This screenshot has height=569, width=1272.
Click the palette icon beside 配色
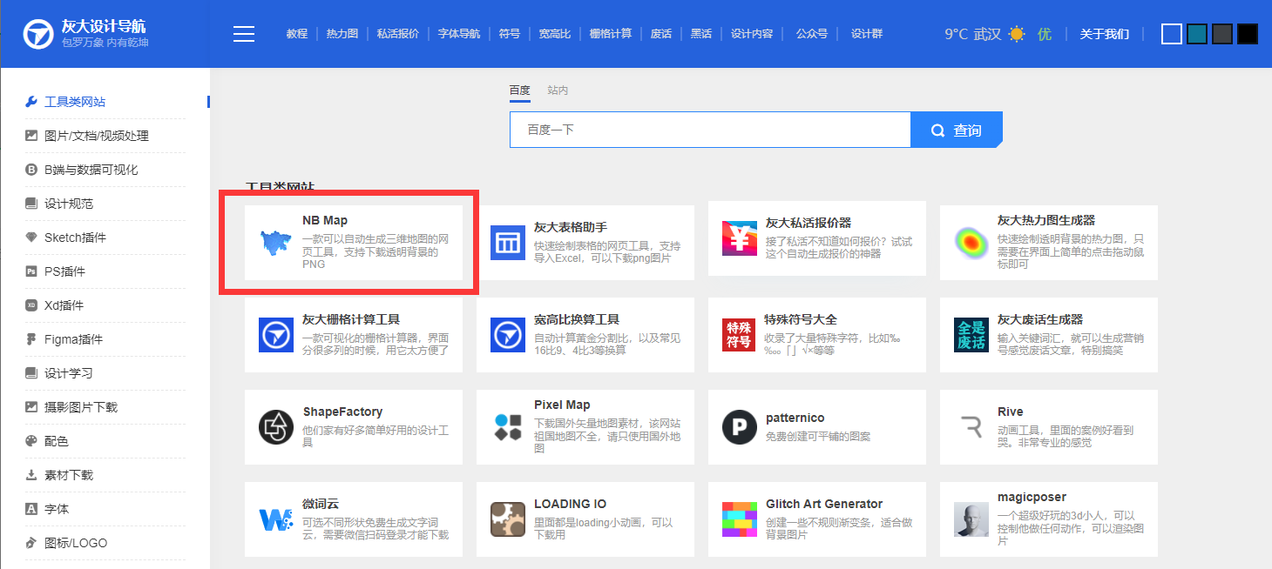[x=31, y=441]
